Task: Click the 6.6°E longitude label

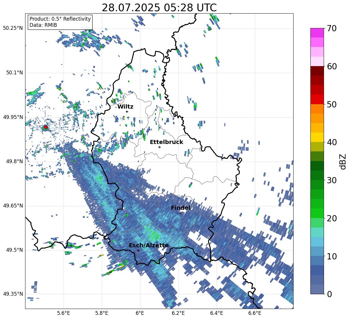Action: [x=255, y=313]
